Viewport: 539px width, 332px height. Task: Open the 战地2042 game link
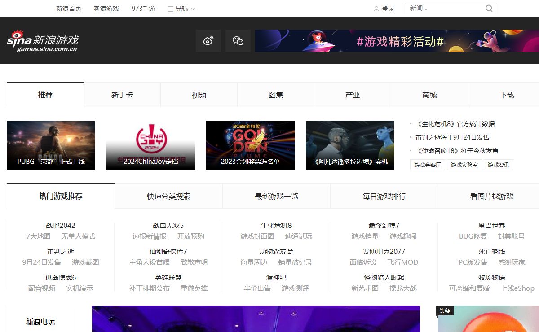point(61,225)
